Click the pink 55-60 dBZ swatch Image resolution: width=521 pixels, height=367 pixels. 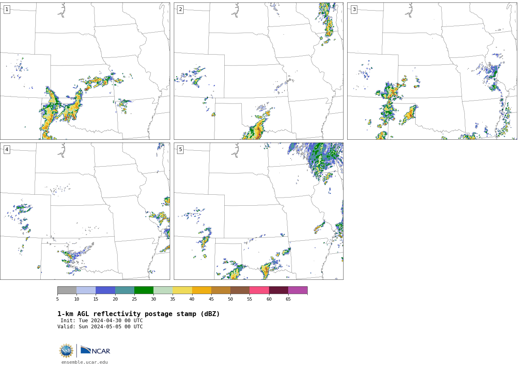tap(259, 290)
